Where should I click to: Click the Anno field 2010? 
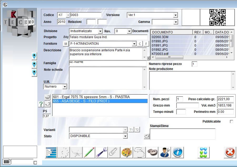tap(61, 22)
